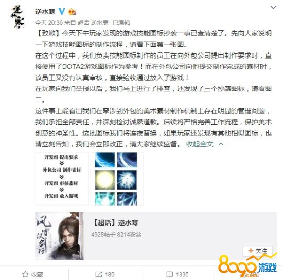The height and width of the screenshot is (280, 283).
Task: Click the 今天 20:36 post timestamp
Action: coord(49,23)
